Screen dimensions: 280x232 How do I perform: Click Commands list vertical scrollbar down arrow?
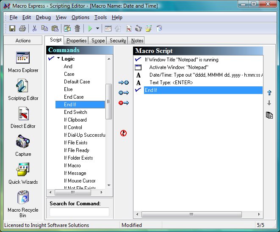coord(109,185)
